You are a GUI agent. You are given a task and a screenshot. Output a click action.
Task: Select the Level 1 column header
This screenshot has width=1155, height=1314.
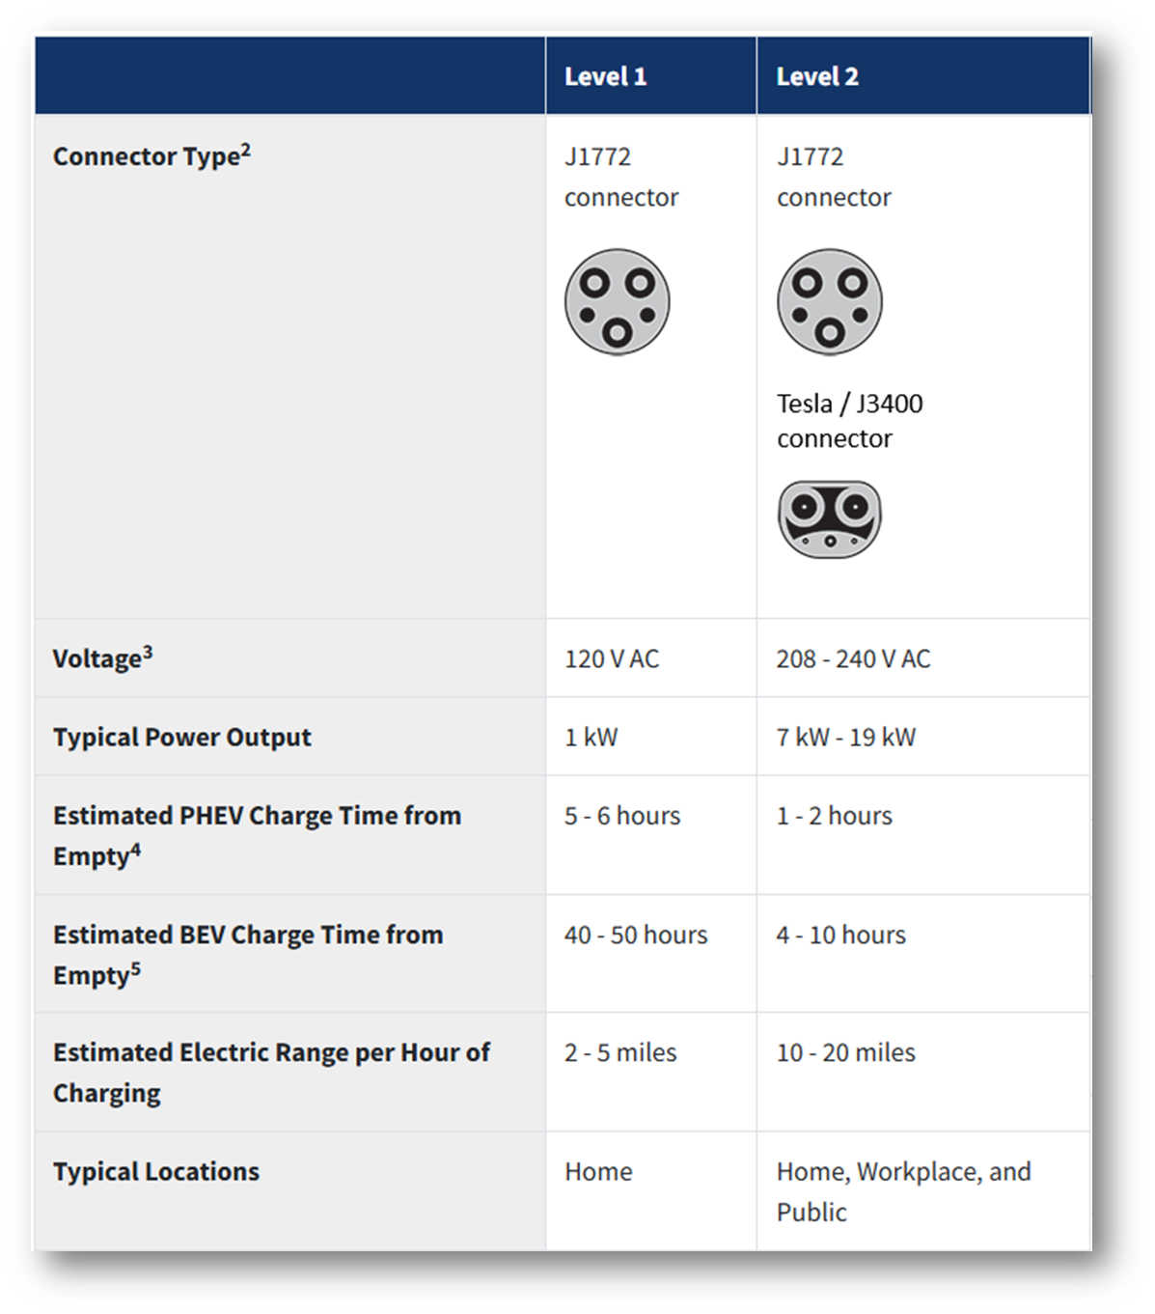pyautogui.click(x=605, y=76)
